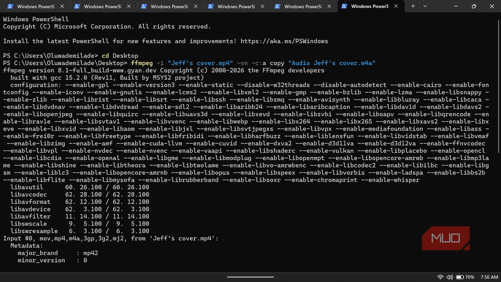The width and height of the screenshot is (501, 282).
Task: Click the '--disable-w32threads' flag text
Action: pyautogui.click(x=273, y=85)
